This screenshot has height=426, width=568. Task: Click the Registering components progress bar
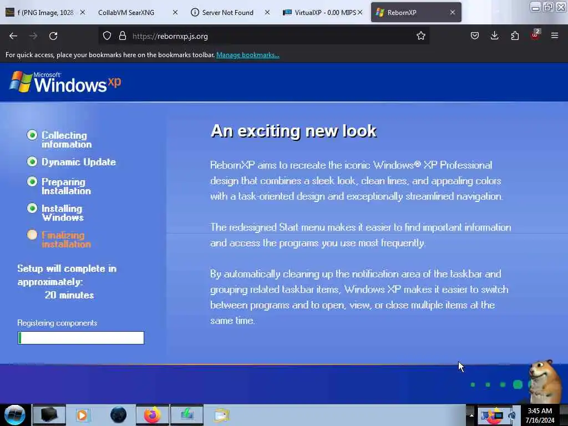[81, 338]
